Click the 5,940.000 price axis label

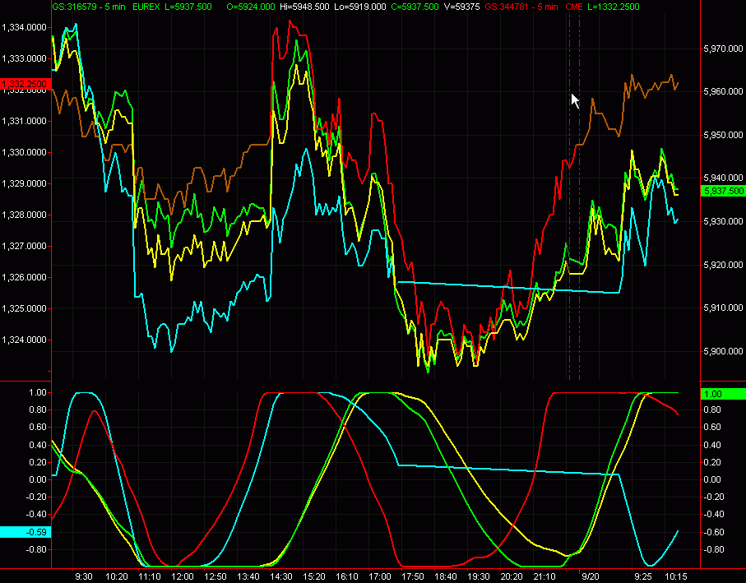click(x=723, y=178)
